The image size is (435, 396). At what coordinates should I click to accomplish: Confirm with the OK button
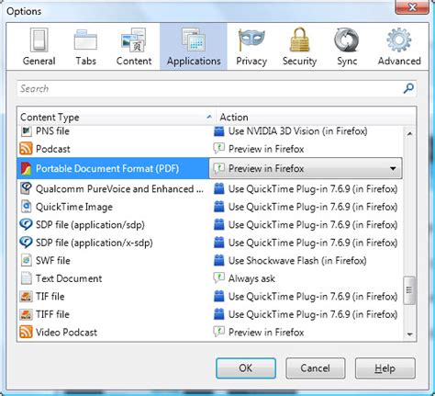click(x=246, y=368)
